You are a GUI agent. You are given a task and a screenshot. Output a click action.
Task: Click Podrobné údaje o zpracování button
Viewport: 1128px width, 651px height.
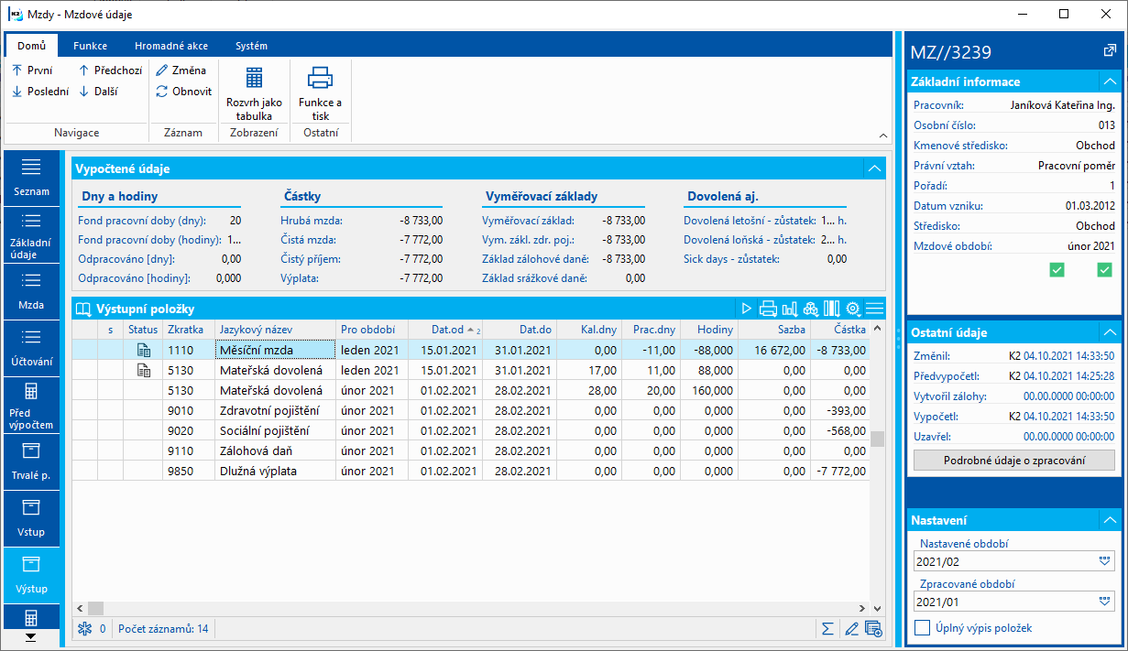click(1013, 461)
